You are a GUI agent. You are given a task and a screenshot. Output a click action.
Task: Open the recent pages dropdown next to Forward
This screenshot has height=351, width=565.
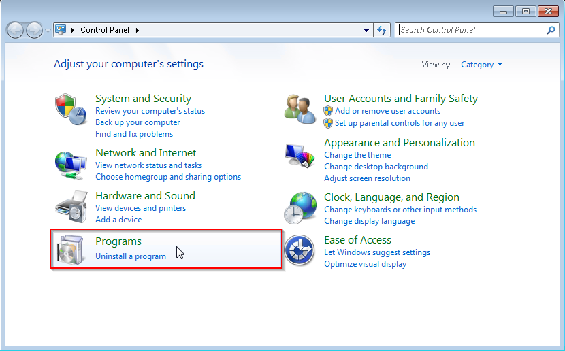tap(48, 31)
